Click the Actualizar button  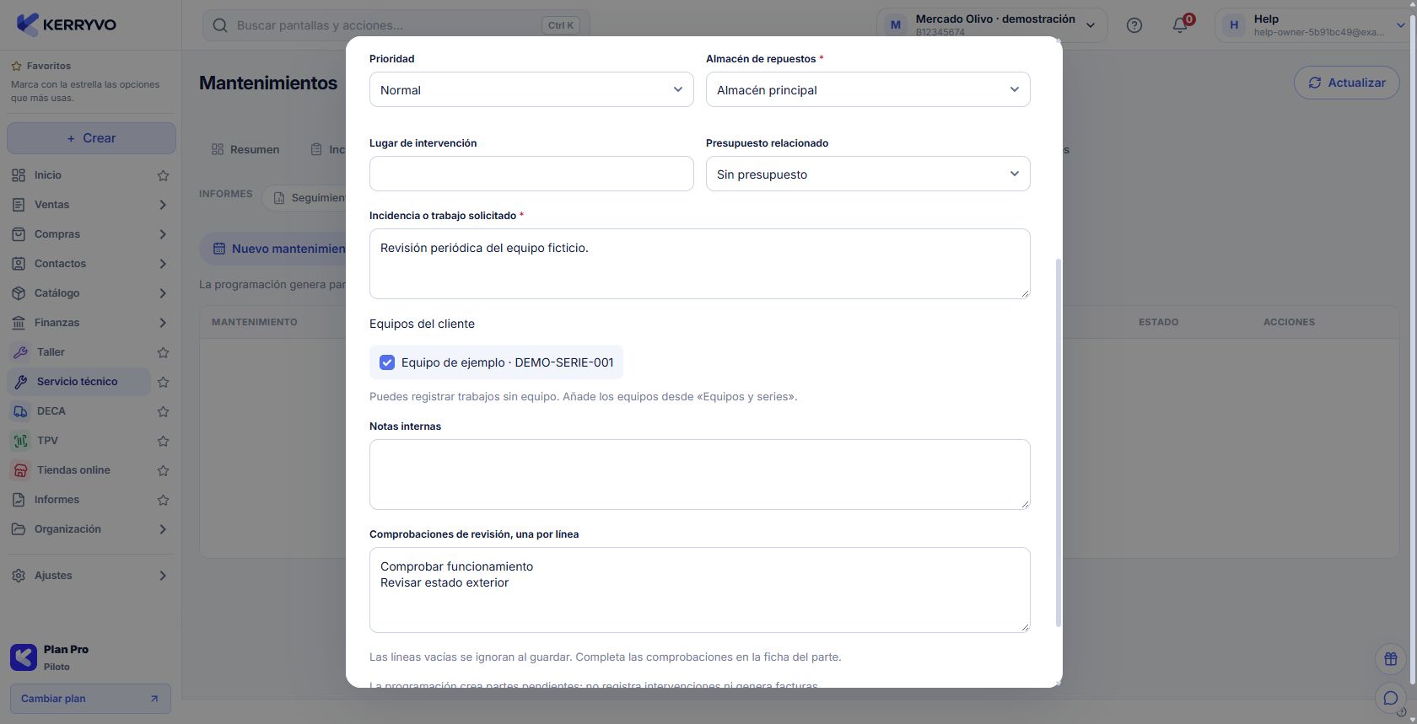tap(1347, 83)
